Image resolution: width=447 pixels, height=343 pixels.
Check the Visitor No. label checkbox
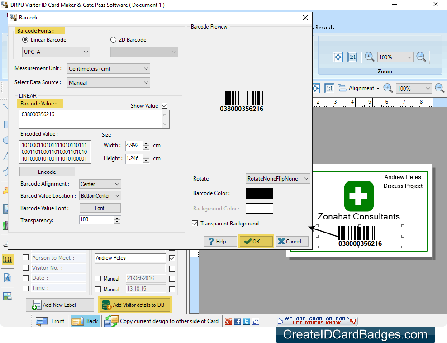coord(26,268)
